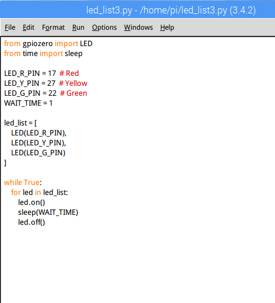Click the 'led_list = [' line
275x303 pixels.
20,123
